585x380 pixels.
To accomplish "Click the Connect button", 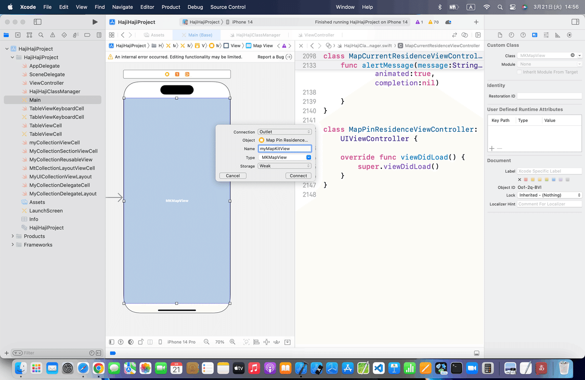I will (298, 176).
